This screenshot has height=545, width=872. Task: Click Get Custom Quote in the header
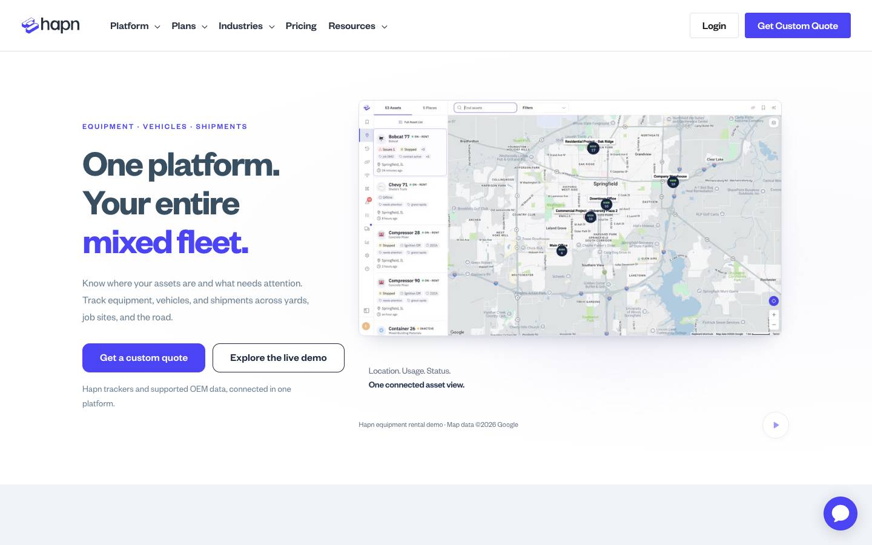[798, 25]
